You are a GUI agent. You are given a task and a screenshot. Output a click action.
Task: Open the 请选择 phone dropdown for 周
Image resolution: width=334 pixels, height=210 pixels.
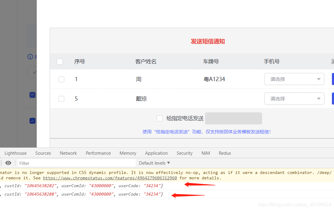click(294, 79)
